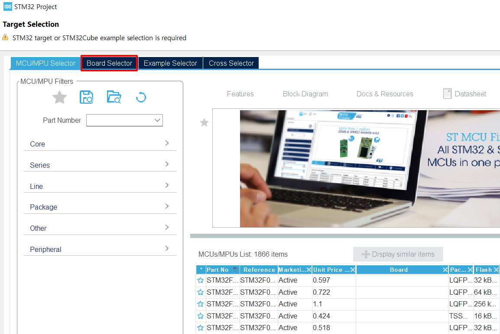500x334 pixels.
Task: Remove the Marketing Status column X
Action: click(308, 270)
